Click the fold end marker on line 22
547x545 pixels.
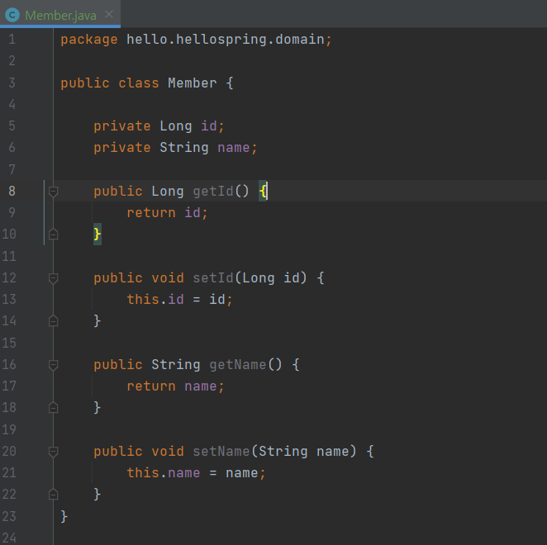pyautogui.click(x=53, y=495)
